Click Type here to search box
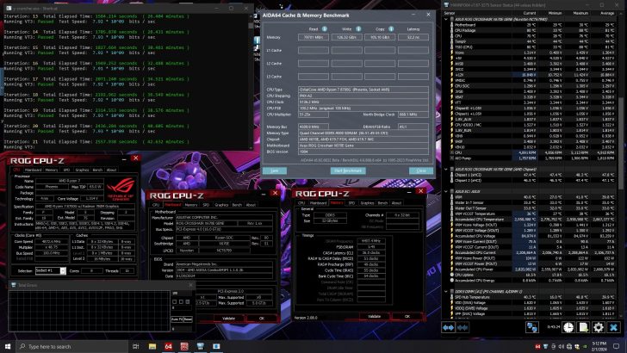The image size is (627, 353). click(72, 346)
